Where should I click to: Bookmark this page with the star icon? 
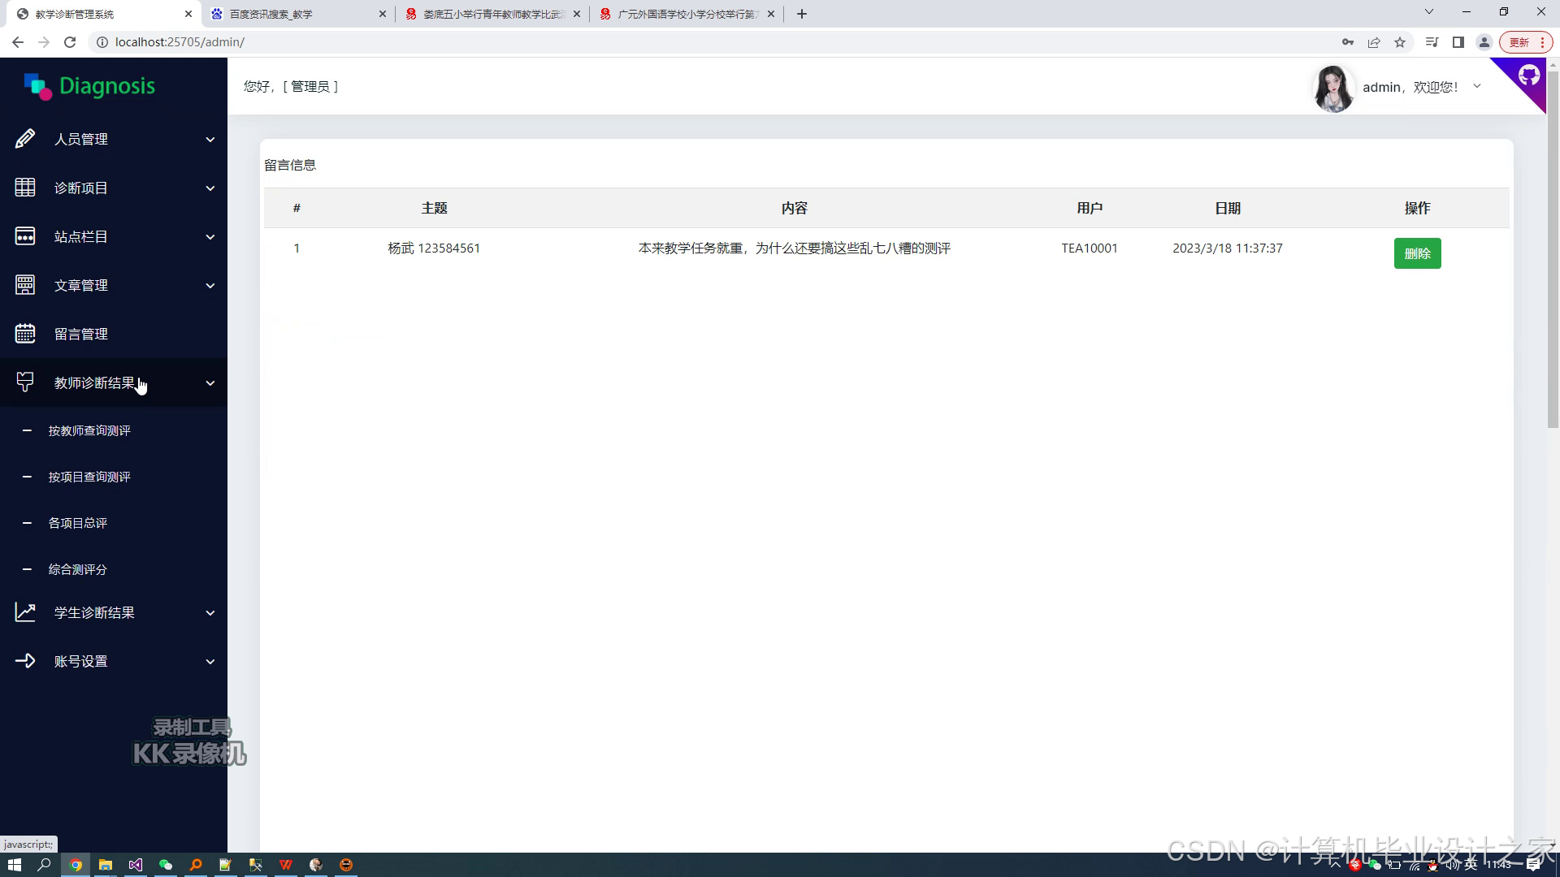[1400, 42]
